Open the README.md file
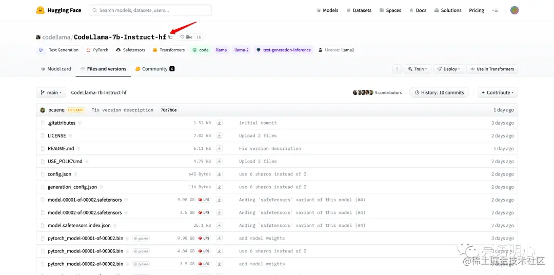 point(61,148)
